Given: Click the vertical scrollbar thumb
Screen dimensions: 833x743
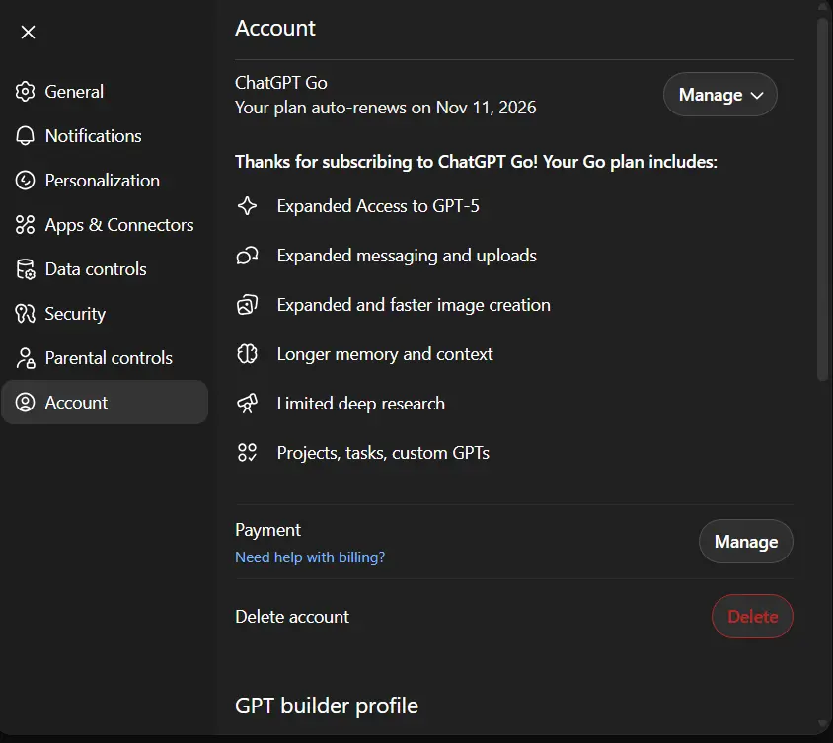Looking at the screenshot, I should click(823, 199).
